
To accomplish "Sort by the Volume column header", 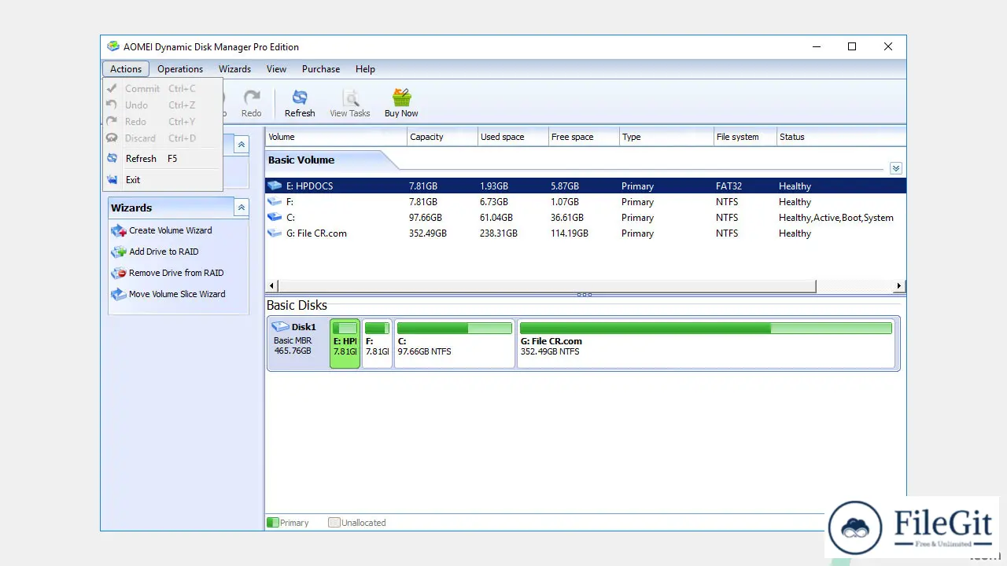I will tap(336, 137).
